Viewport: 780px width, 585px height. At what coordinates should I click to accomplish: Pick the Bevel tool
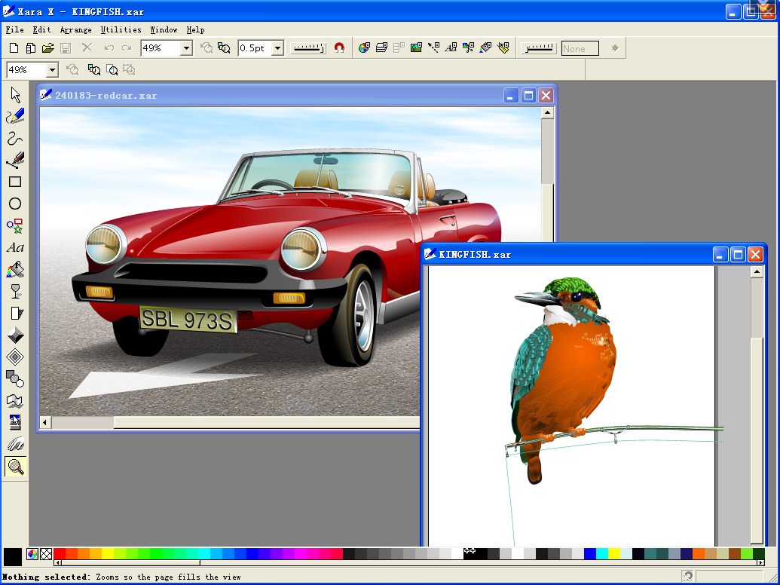(15, 335)
